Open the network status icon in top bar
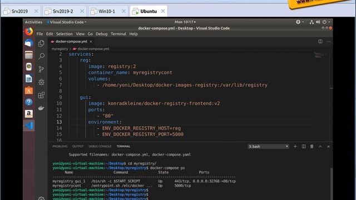Image resolution: width=356 pixels, height=200 pixels. point(311,22)
